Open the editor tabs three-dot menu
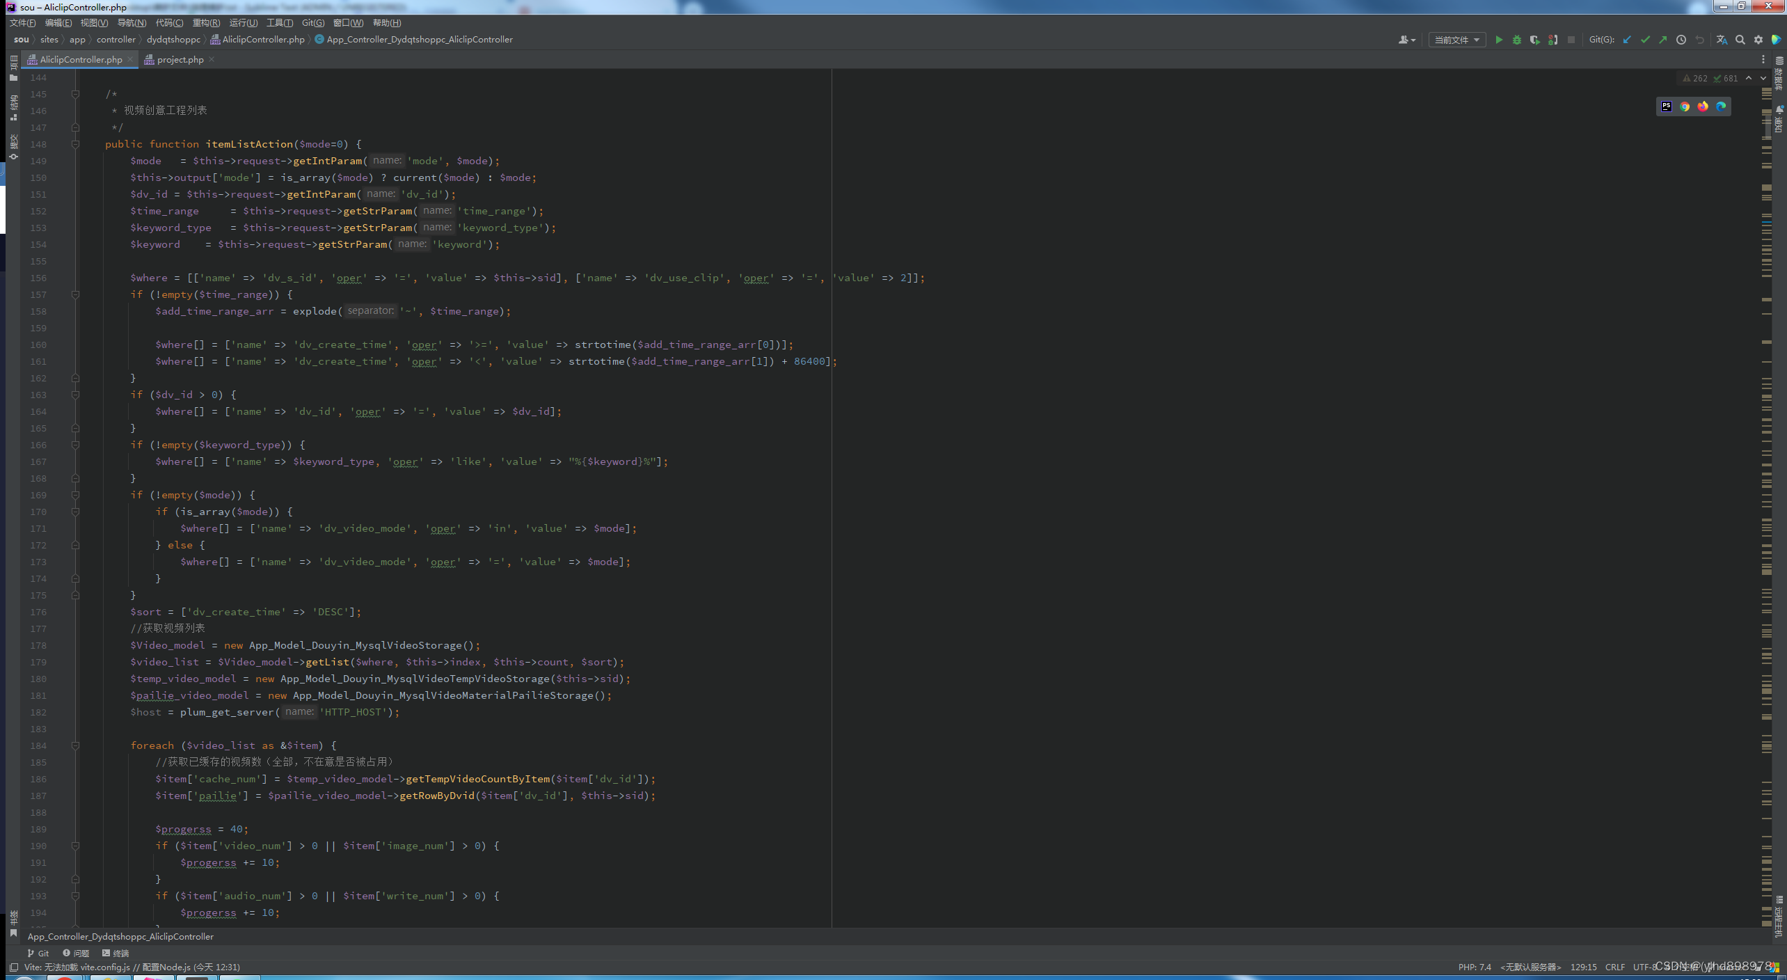 point(1763,60)
